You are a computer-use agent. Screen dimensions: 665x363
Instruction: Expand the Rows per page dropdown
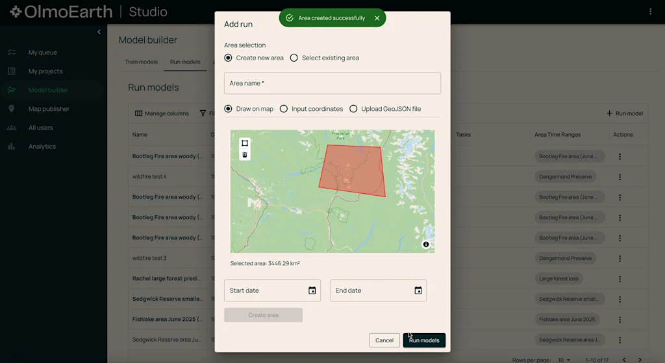coord(564,360)
